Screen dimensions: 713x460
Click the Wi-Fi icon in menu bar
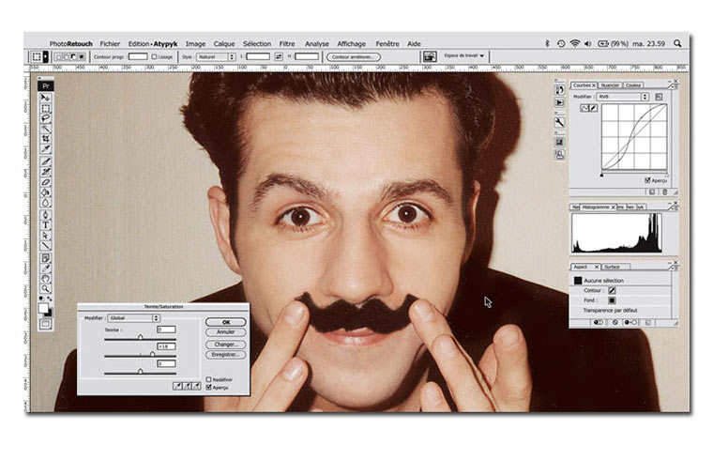[574, 43]
